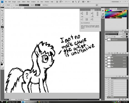Select the Healing Brush tool
This screenshot has width=129, height=103.
coord(2,25)
